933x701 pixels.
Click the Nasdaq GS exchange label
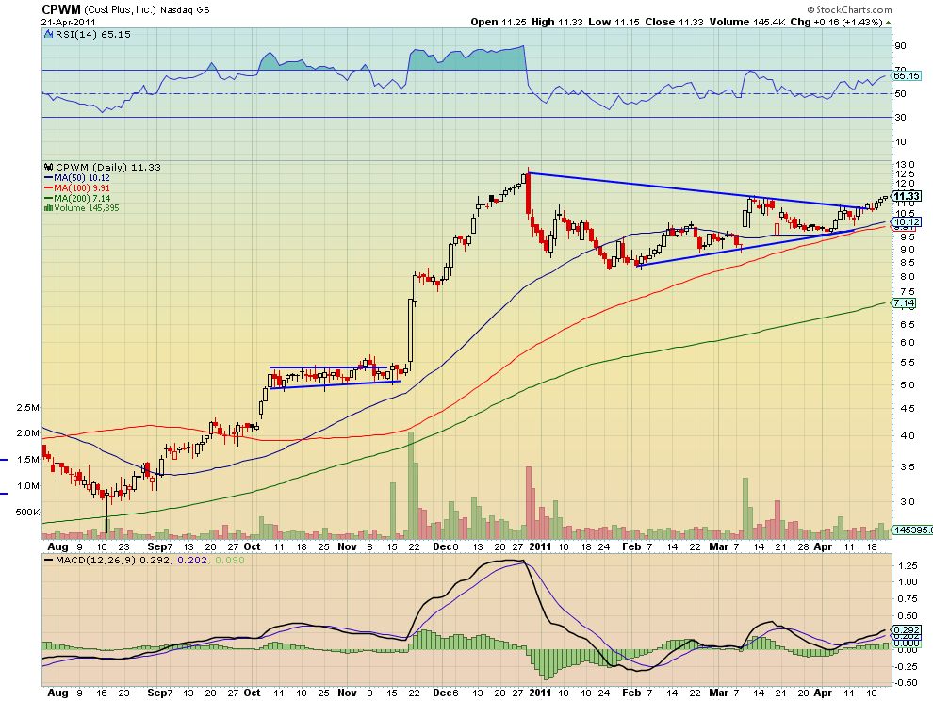[185, 10]
